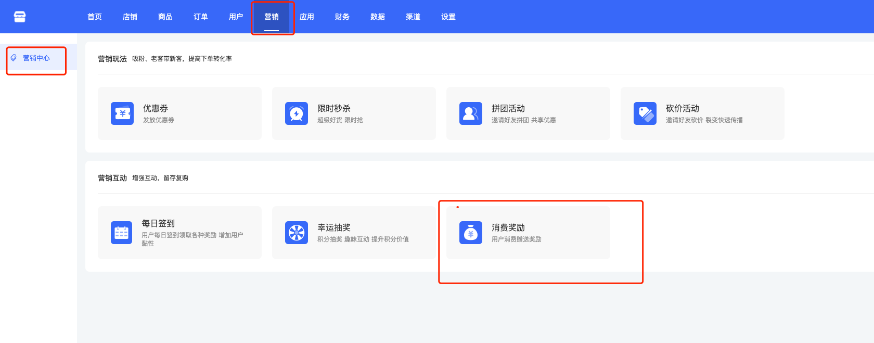874x343 pixels.
Task: Click the group buy (拼团活动) people icon
Action: (471, 113)
